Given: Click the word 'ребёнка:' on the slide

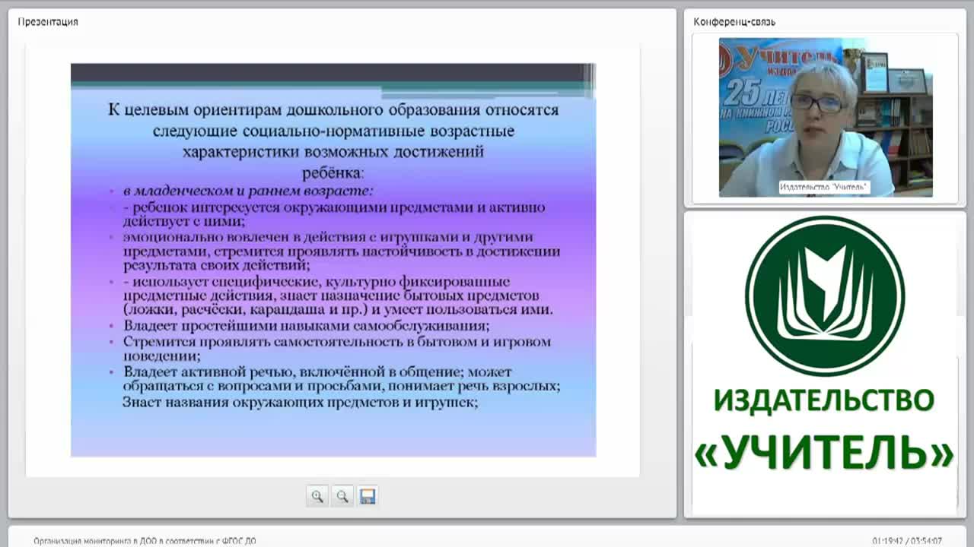Looking at the screenshot, I should [x=333, y=172].
